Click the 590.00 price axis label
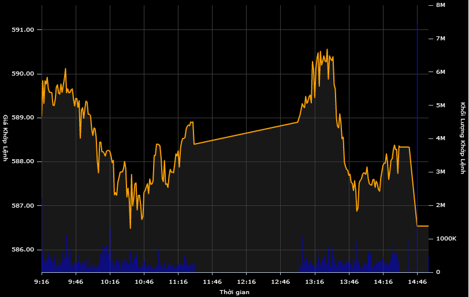The width and height of the screenshot is (469, 297). click(23, 74)
